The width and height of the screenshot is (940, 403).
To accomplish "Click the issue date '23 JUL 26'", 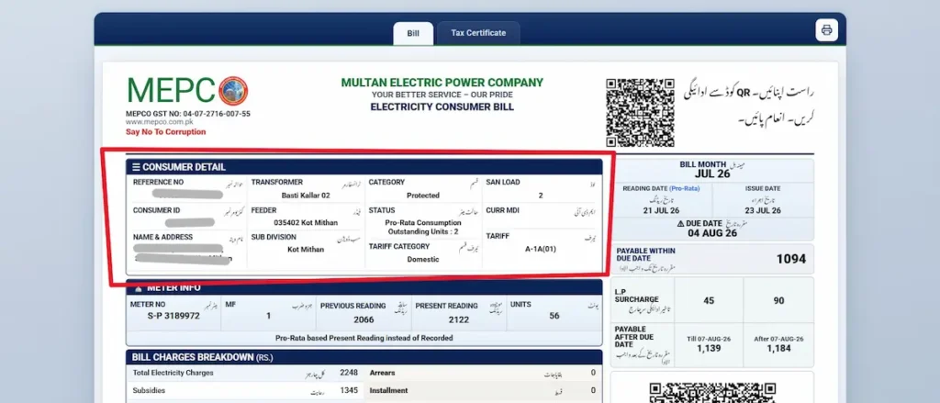I will tap(763, 210).
